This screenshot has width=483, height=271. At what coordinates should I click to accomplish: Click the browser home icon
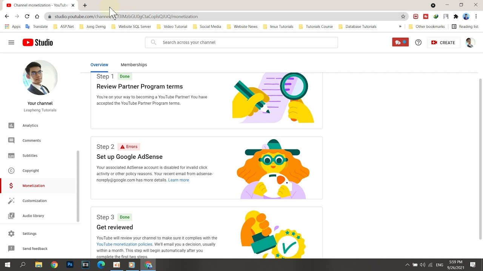37,16
